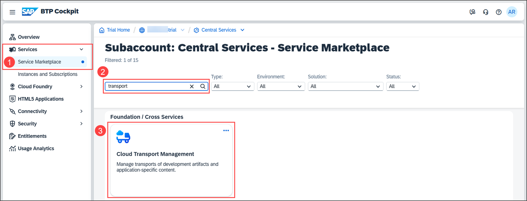Screen dimensions: 527x201
Task: Click the HTML5 Applications icon
Action: pos(12,99)
